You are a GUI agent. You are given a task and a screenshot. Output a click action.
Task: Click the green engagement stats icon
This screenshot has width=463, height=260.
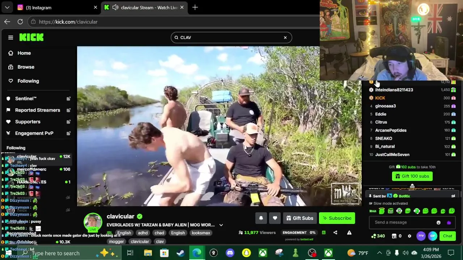pyautogui.click(x=324, y=233)
